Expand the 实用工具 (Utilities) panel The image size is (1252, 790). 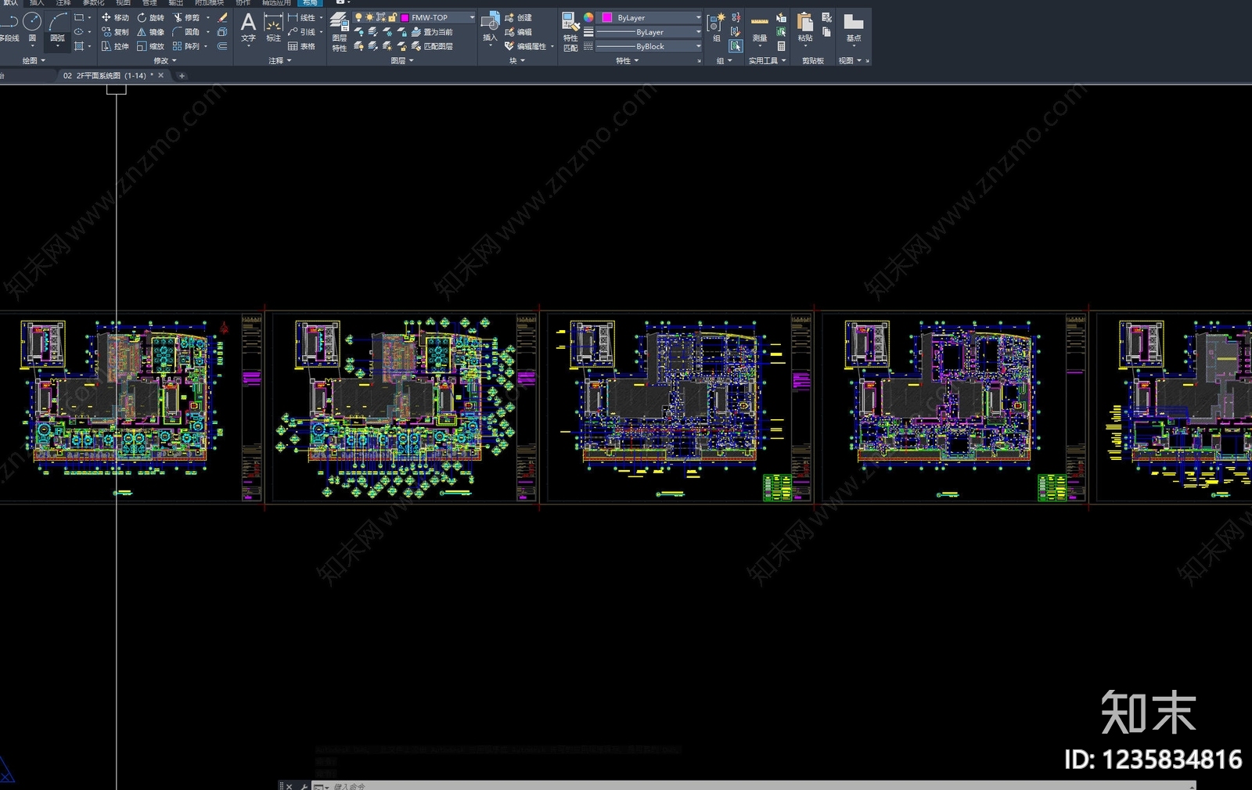coord(767,60)
